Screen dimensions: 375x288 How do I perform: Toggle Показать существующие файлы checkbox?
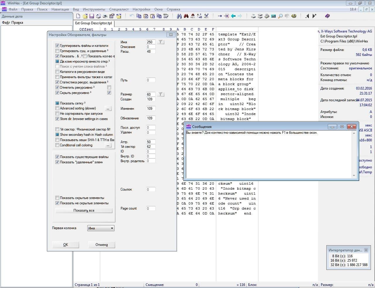[x=57, y=157]
